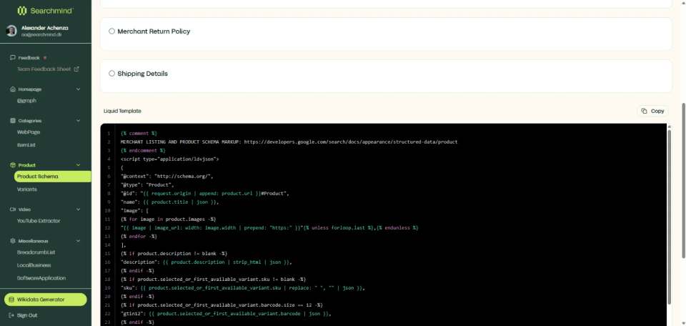Click the Sign Out arrow icon

[11, 315]
